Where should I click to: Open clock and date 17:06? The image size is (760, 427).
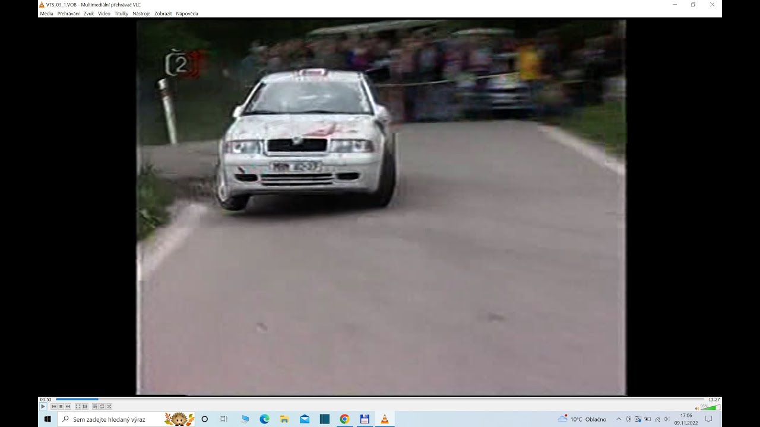[686, 419]
